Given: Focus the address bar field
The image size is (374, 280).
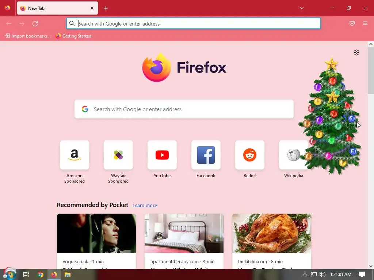Looking at the screenshot, I should click(x=194, y=24).
